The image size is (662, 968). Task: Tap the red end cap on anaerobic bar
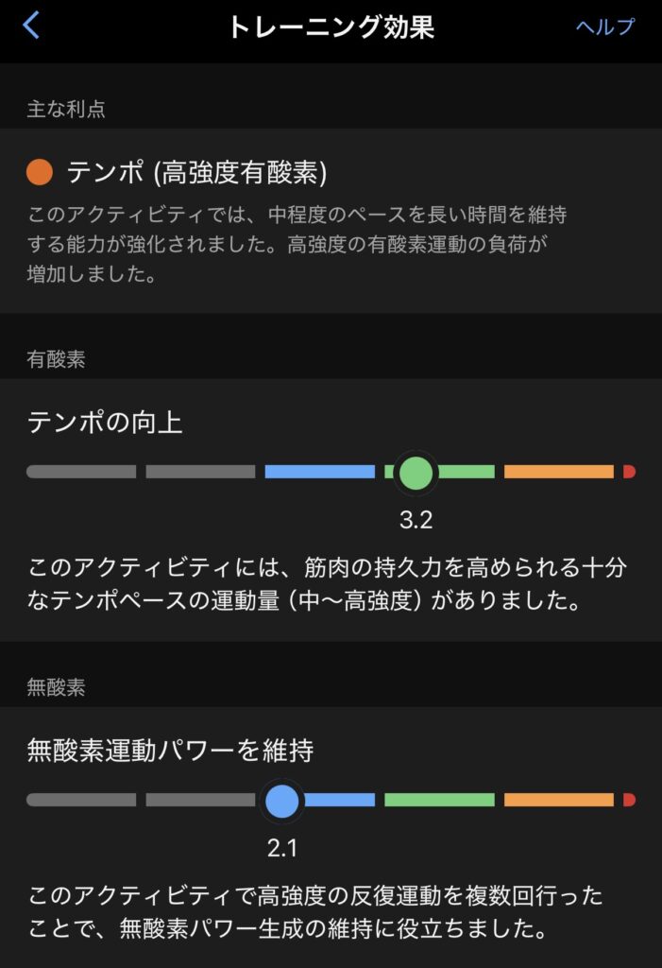[x=629, y=801]
